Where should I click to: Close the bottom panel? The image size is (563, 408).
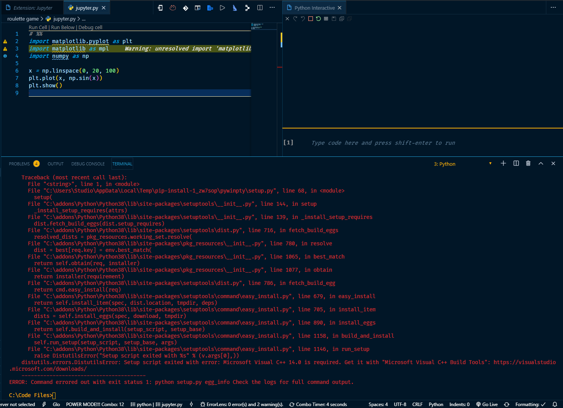click(553, 163)
